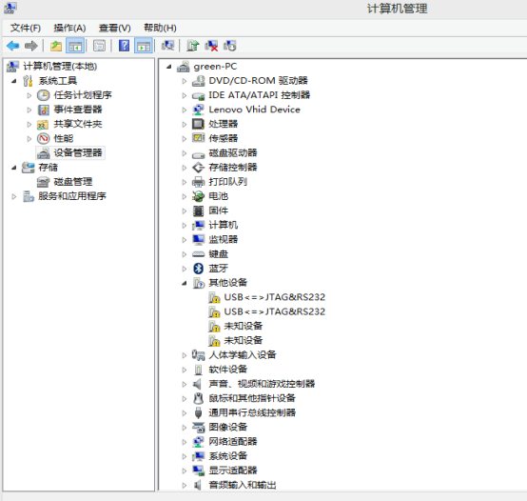Open the 查看(V) menu

pos(114,28)
